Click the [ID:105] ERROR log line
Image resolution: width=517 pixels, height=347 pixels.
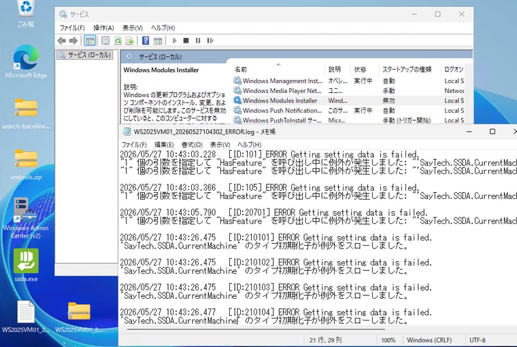pos(269,187)
